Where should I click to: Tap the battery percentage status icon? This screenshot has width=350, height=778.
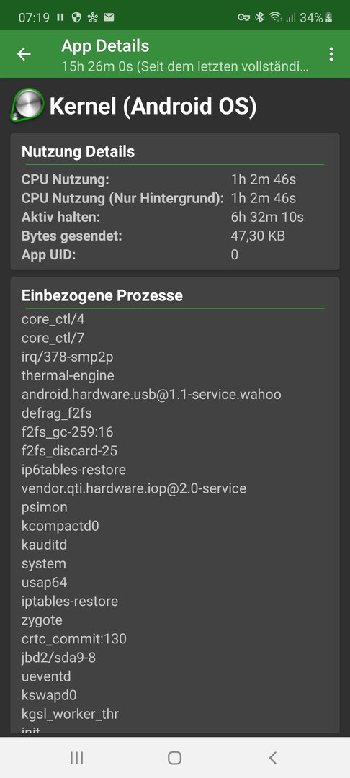[x=316, y=18]
